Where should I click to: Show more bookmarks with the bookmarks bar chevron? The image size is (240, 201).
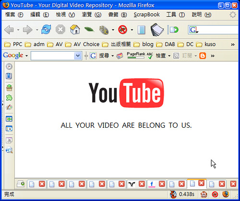(233, 45)
